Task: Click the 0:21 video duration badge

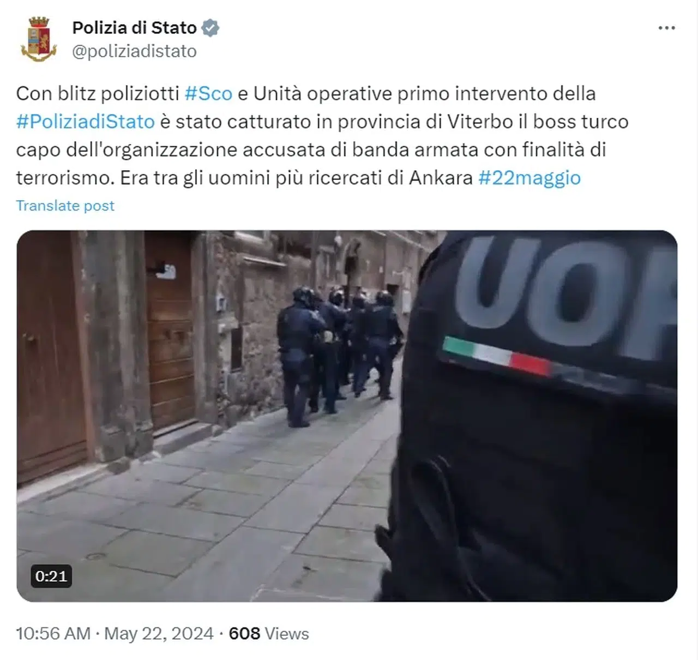Action: coord(51,576)
